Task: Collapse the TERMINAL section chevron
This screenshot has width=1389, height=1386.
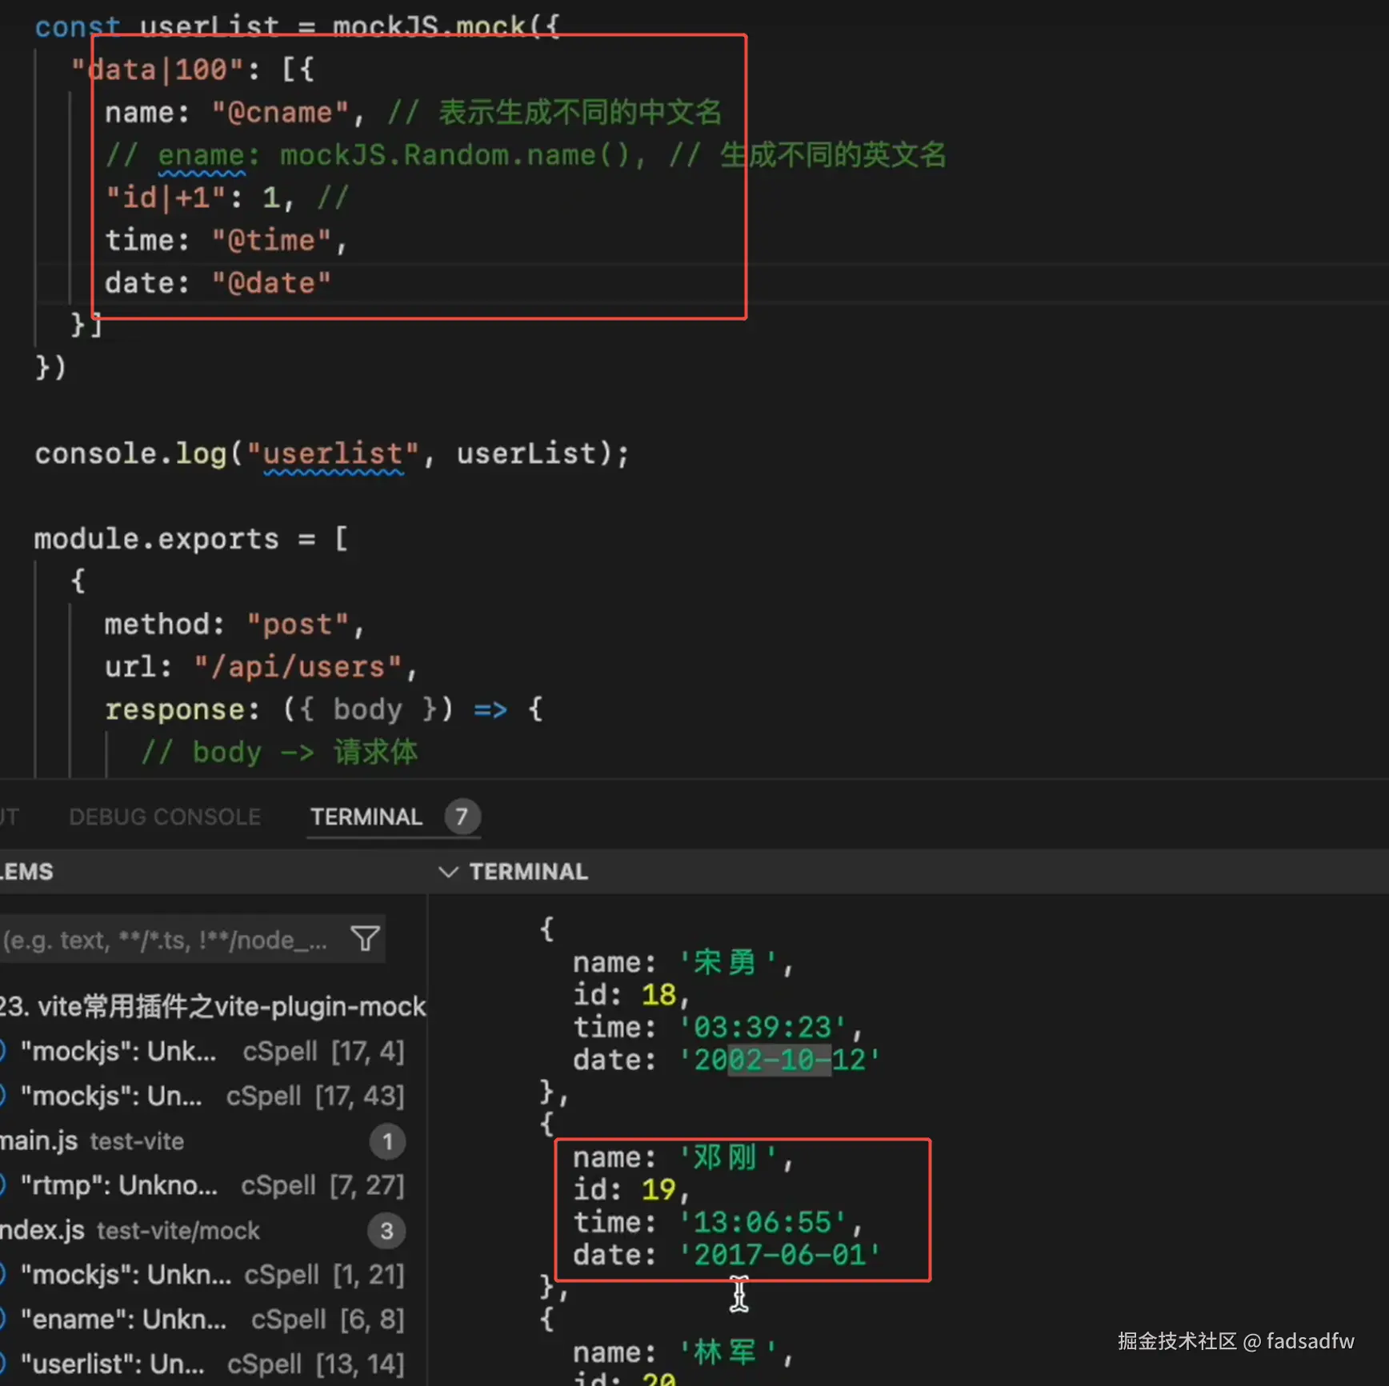Action: tap(449, 872)
